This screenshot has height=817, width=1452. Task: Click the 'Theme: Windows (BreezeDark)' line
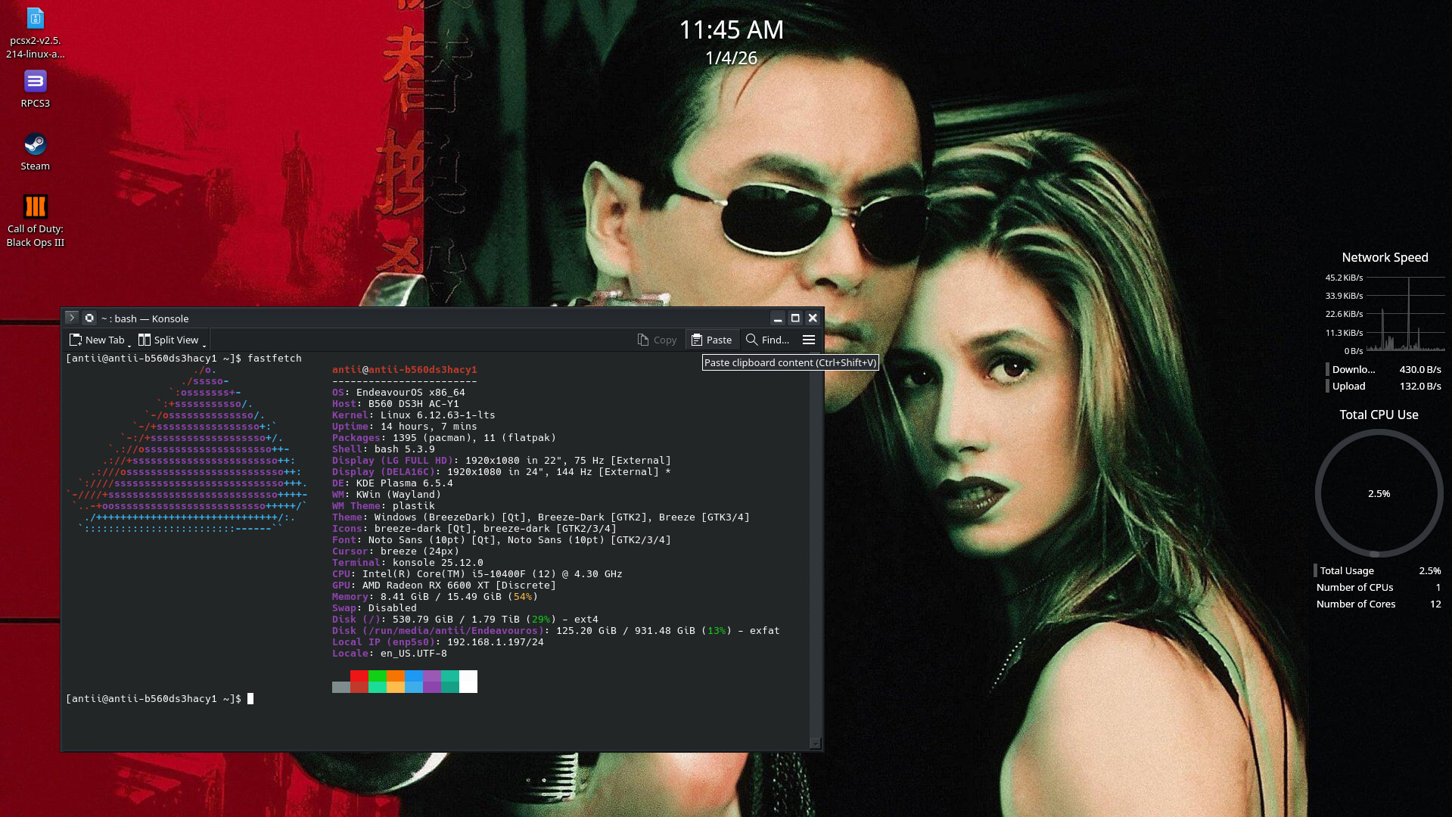click(x=541, y=517)
